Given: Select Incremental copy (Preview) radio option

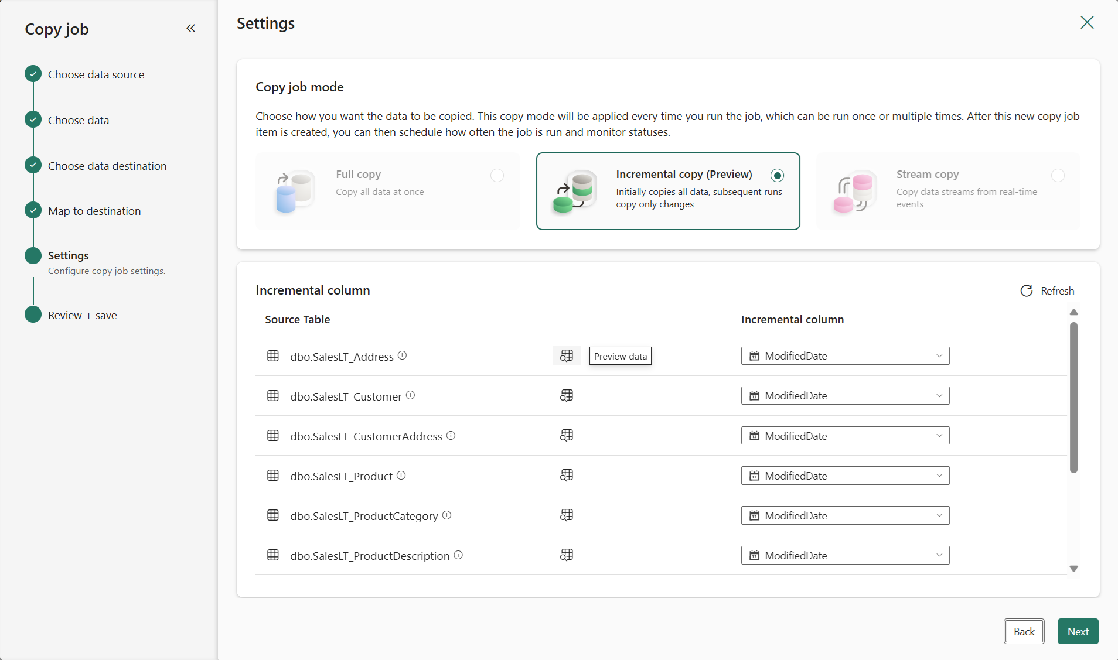Looking at the screenshot, I should click(x=777, y=175).
